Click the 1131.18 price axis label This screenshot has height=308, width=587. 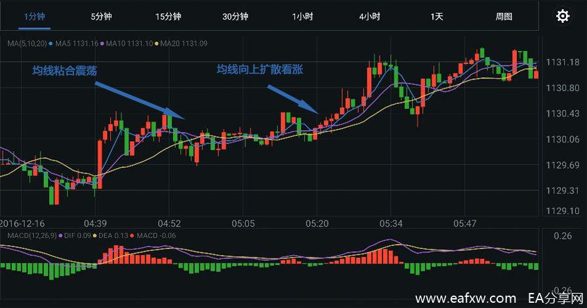(563, 62)
